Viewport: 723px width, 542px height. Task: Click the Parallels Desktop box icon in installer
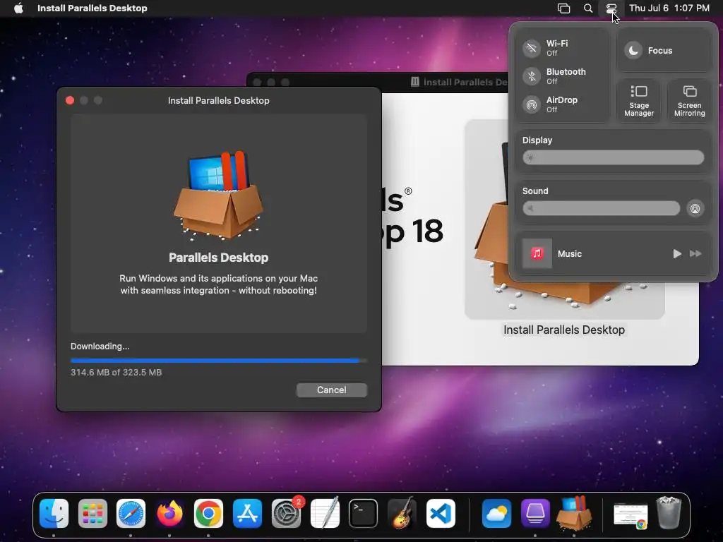[x=219, y=195]
